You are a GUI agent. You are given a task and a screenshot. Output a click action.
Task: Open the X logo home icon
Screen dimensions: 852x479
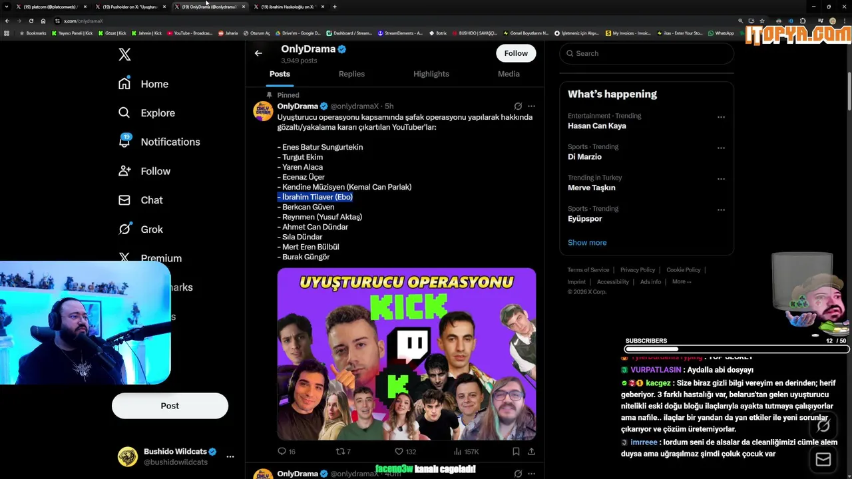(x=124, y=55)
